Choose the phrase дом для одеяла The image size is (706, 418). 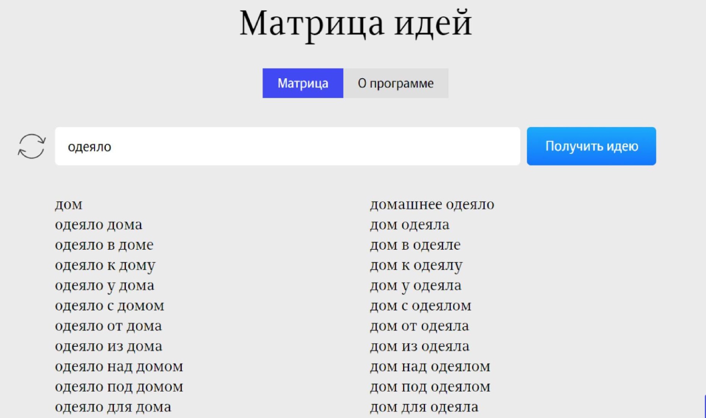click(424, 407)
